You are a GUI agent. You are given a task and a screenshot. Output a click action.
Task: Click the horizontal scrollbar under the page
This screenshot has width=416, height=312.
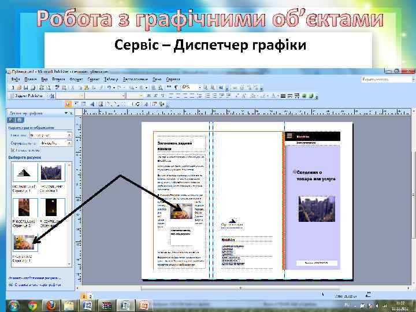tap(240, 288)
